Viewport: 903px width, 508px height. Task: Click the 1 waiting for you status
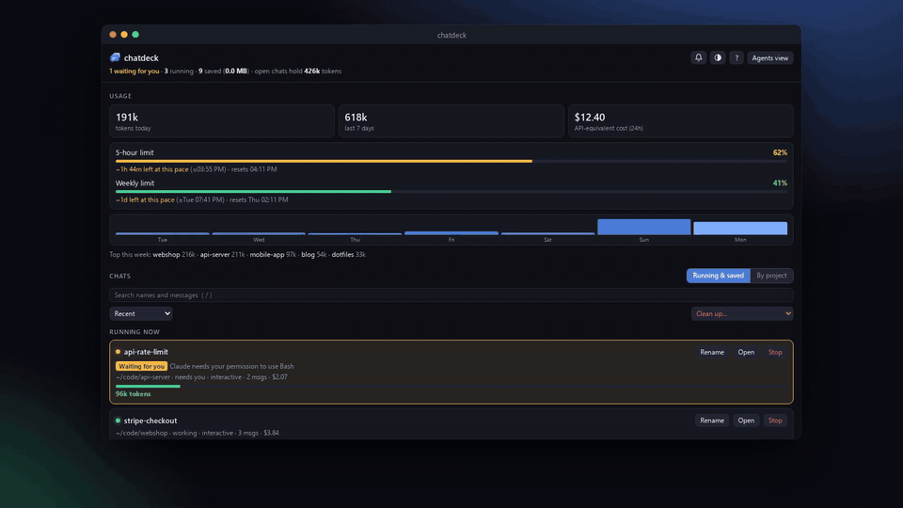pos(135,71)
